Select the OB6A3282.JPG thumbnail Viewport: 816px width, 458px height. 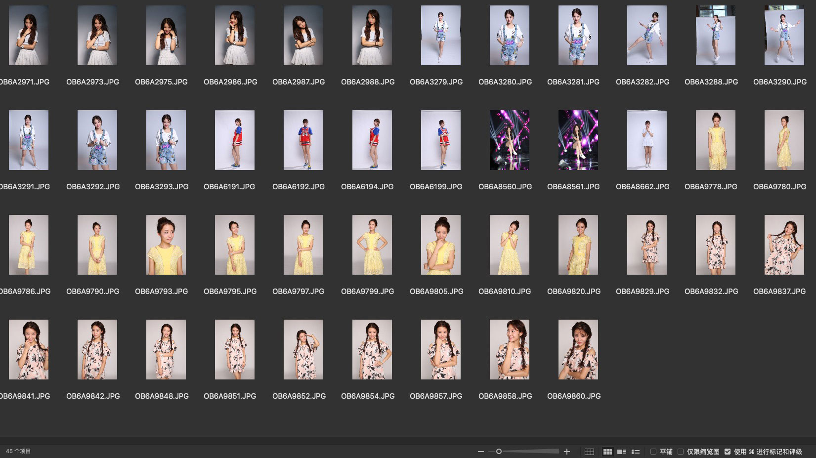click(x=647, y=36)
